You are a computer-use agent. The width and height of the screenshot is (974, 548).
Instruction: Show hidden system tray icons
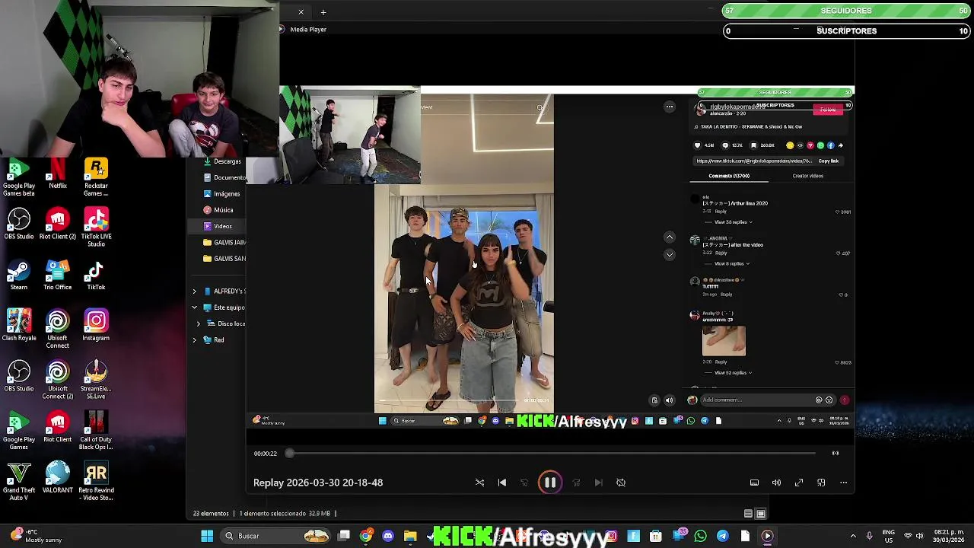852,536
